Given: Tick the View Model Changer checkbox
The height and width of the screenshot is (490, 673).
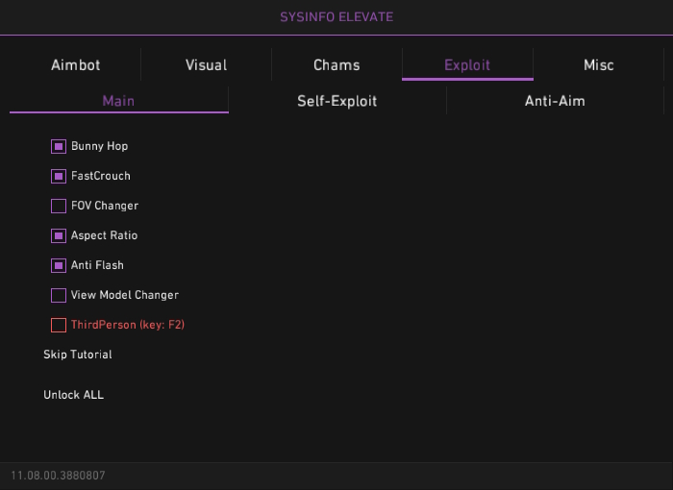Looking at the screenshot, I should (x=59, y=296).
